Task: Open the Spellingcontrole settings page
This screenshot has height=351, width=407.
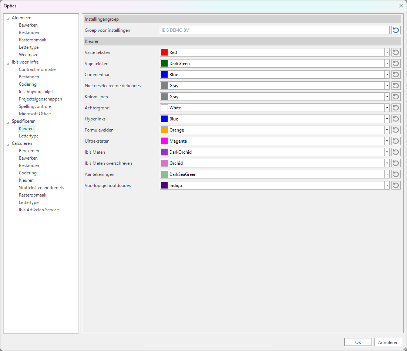Action: (35, 106)
